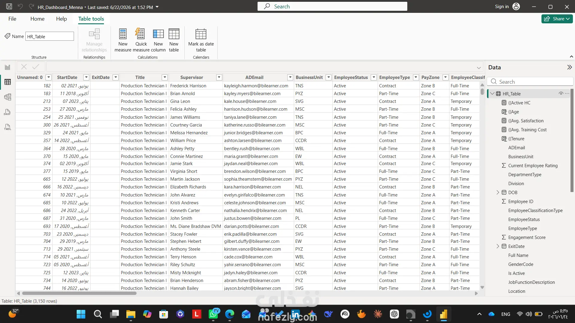Open filter dropdown on ExitDate column
This screenshot has height=323, width=575.
tap(116, 77)
